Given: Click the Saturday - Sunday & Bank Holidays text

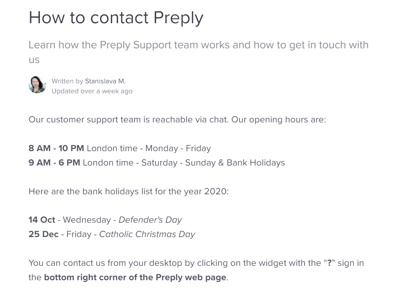Looking at the screenshot, I should click(213, 163).
